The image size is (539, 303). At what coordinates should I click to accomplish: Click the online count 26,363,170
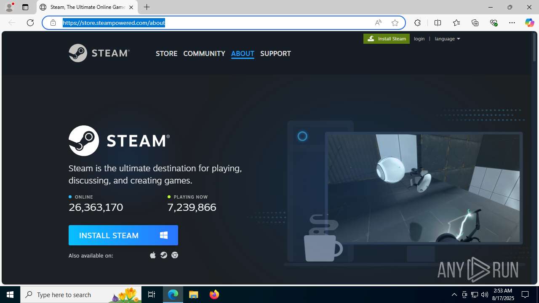96,207
